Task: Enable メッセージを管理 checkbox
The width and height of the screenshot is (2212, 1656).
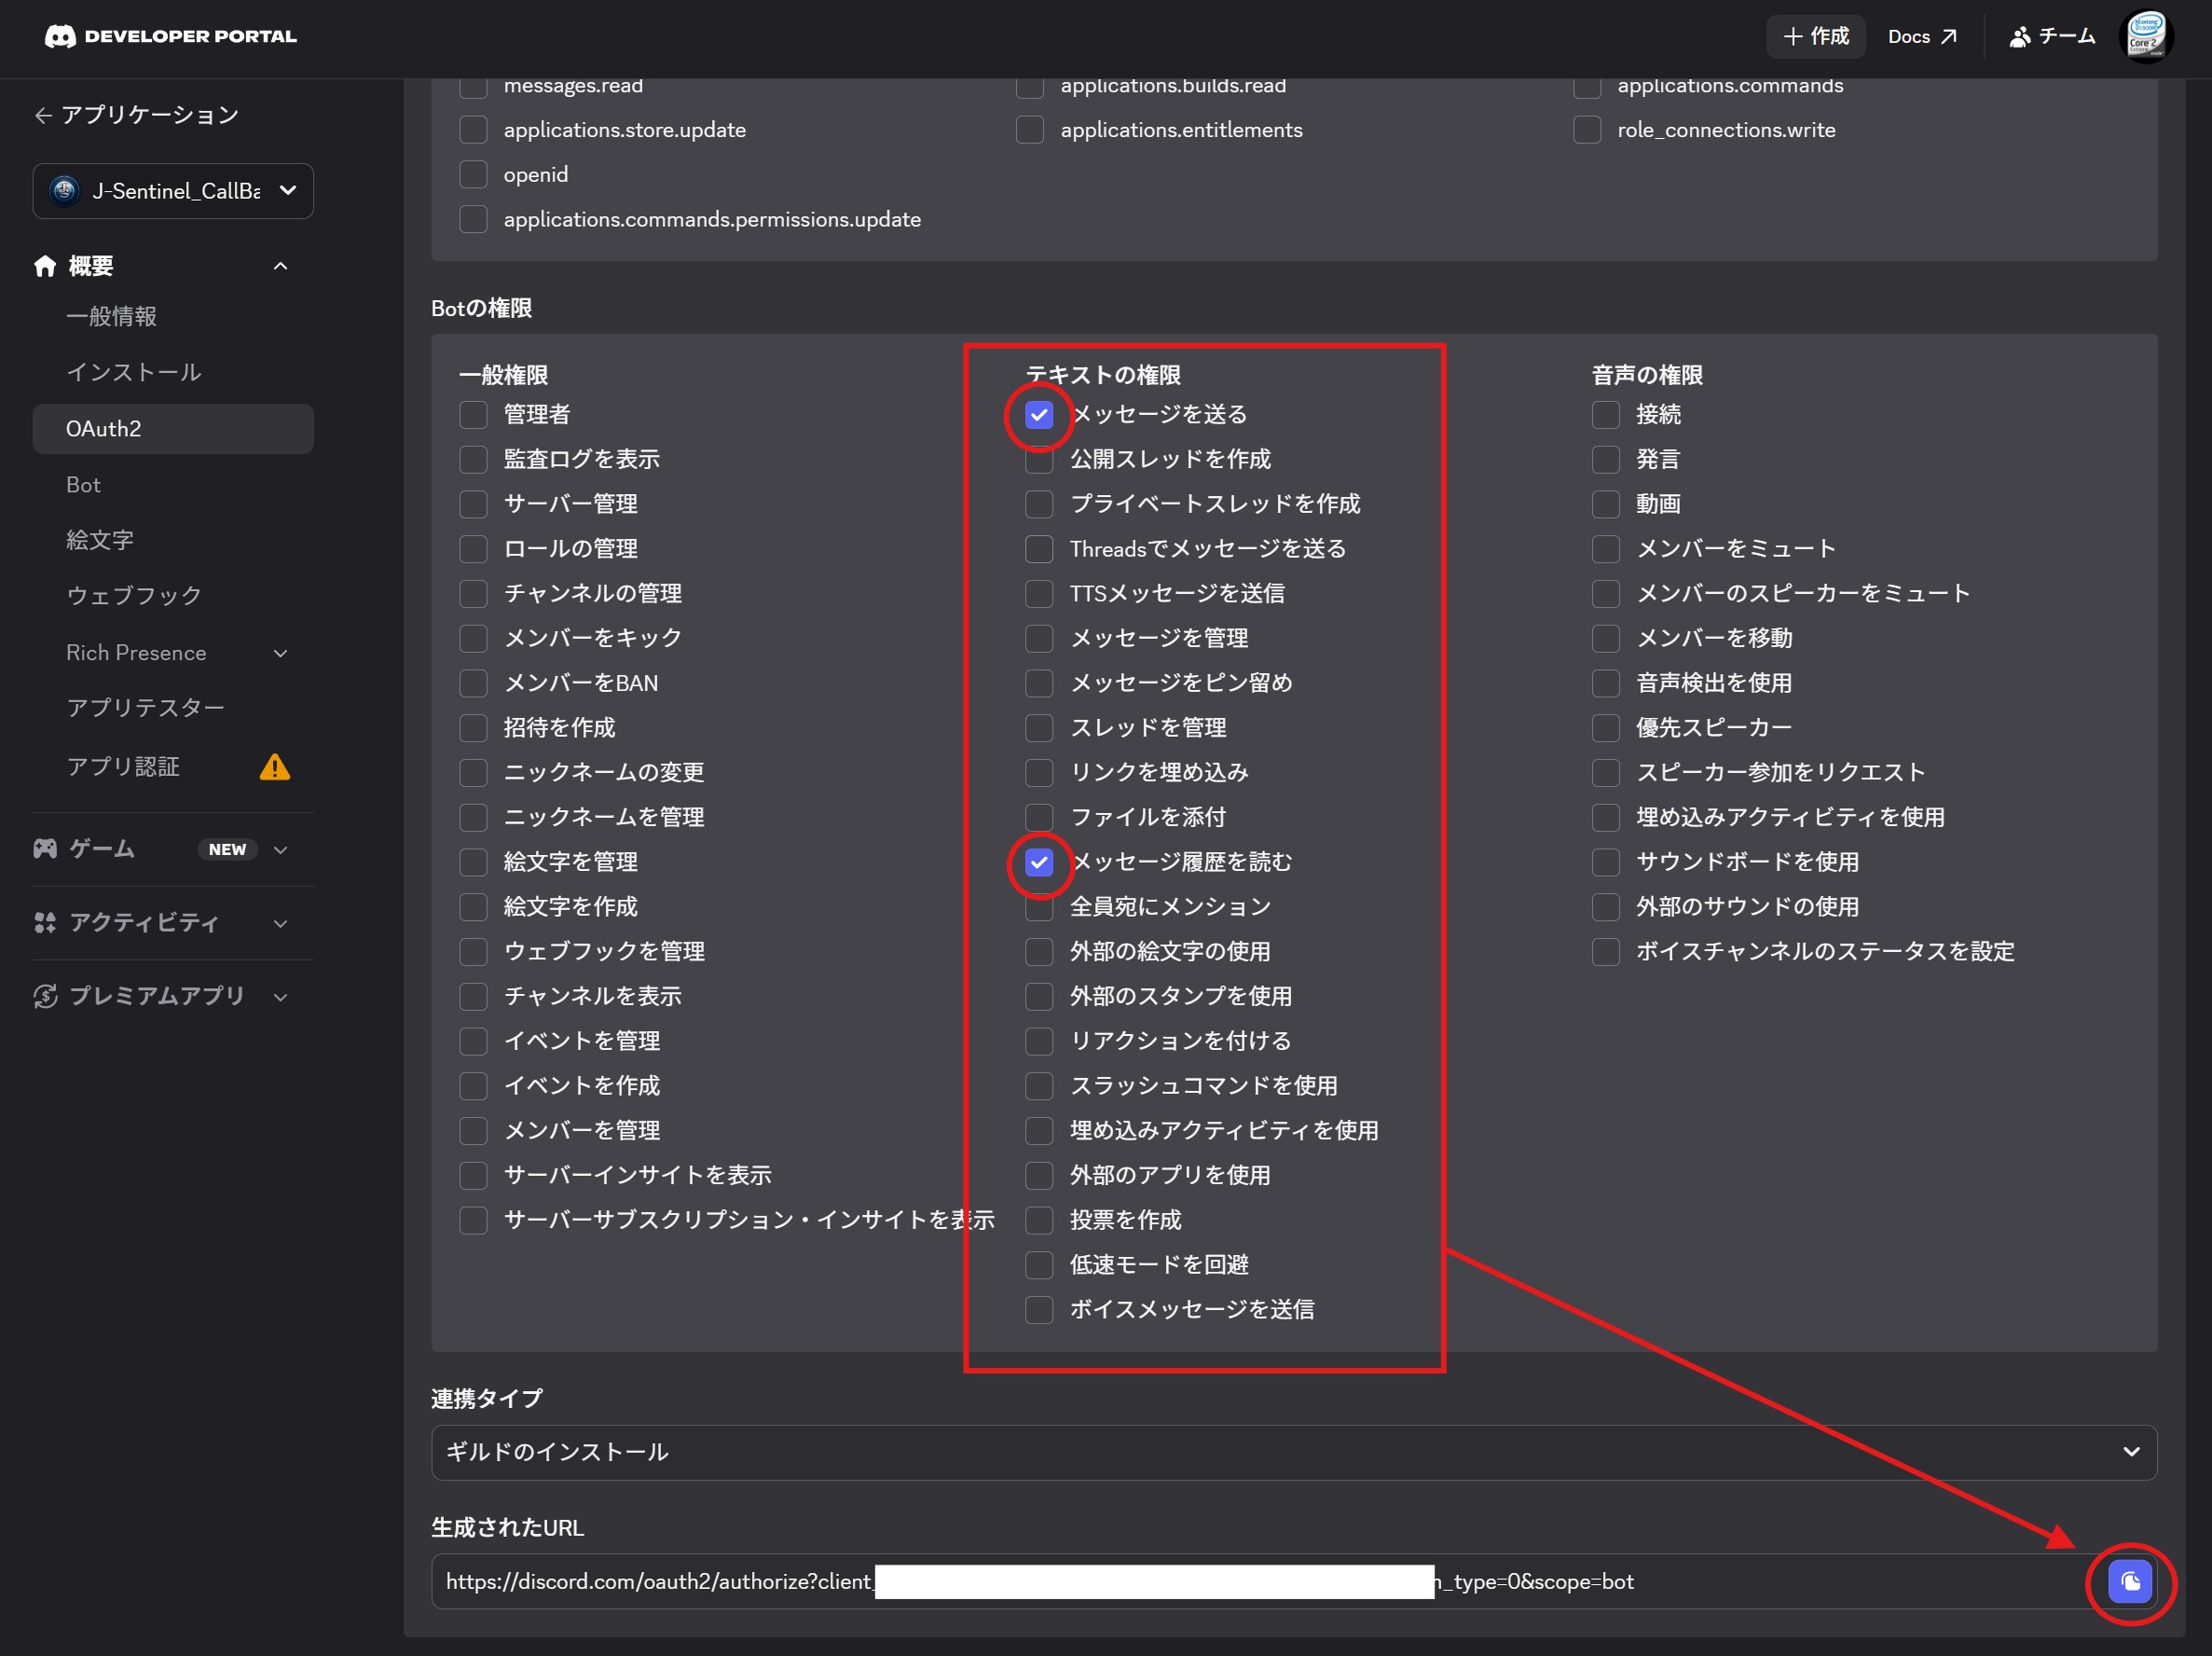Action: (x=1039, y=638)
